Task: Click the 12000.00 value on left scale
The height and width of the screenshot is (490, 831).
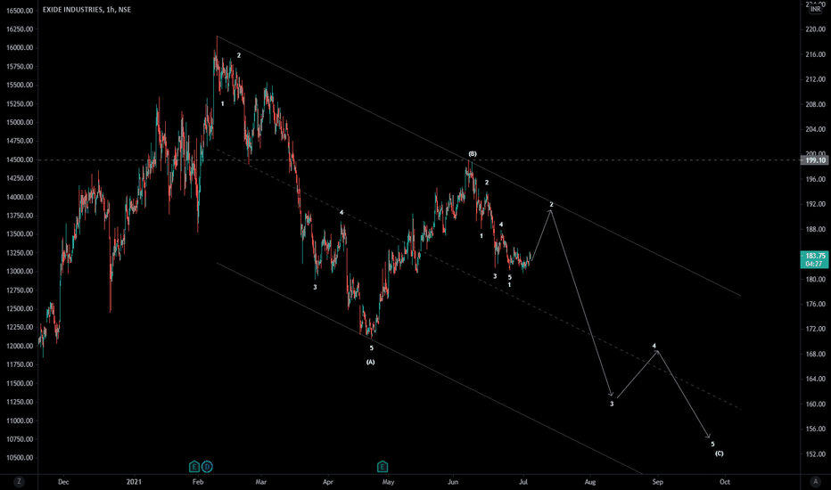Action: [20, 346]
